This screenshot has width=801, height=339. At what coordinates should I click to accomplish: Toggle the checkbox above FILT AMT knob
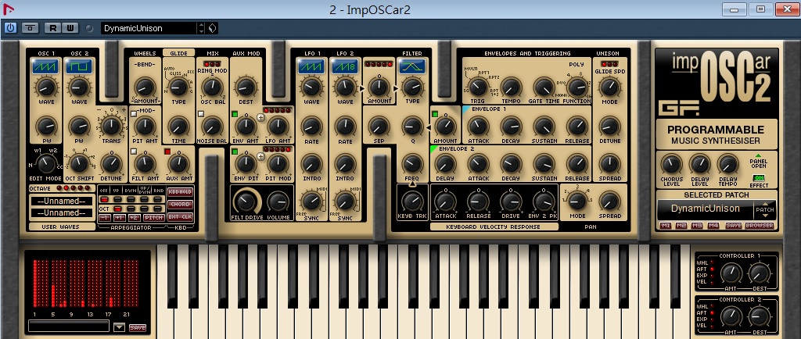pyautogui.click(x=134, y=152)
